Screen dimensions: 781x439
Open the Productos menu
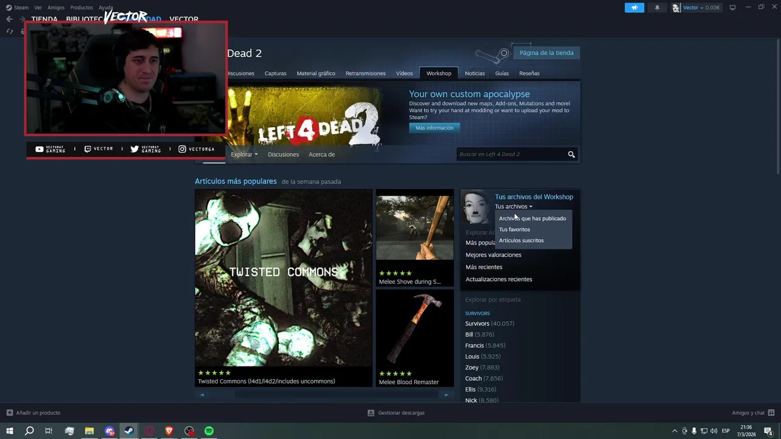pyautogui.click(x=82, y=7)
